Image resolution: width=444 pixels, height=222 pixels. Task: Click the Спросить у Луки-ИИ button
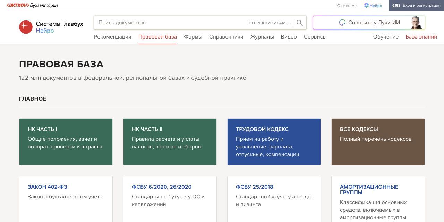(369, 23)
